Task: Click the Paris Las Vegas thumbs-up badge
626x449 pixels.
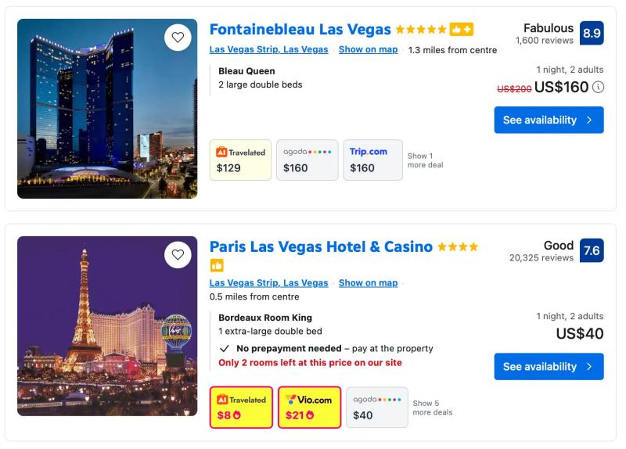Action: point(217,266)
